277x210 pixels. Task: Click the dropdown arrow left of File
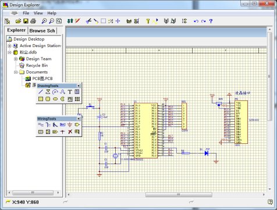click(x=14, y=13)
